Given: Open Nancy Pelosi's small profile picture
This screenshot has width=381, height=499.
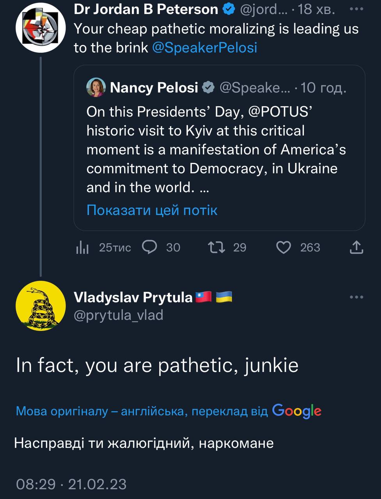Looking at the screenshot, I should [x=96, y=87].
